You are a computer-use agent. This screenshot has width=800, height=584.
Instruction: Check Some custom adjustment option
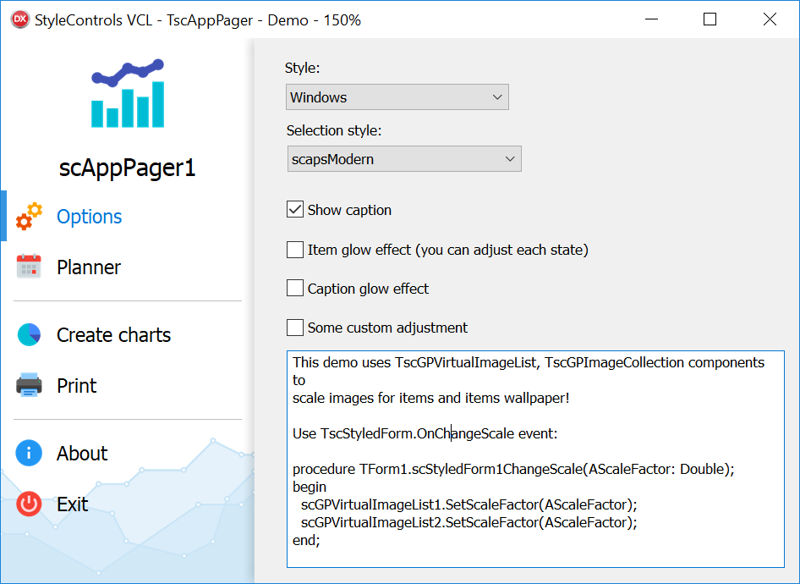click(x=295, y=328)
